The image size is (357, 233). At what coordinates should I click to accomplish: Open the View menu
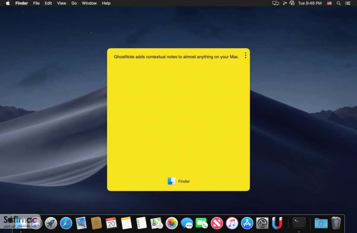[61, 3]
